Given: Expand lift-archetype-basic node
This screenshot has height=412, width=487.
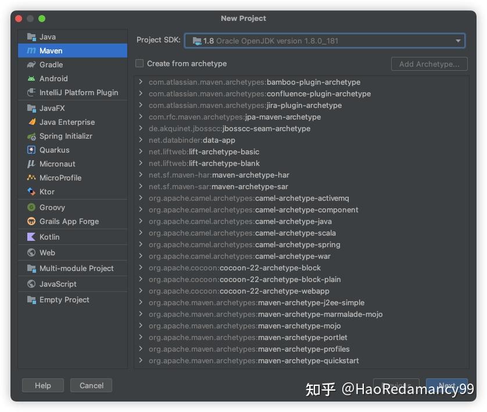Looking at the screenshot, I should click(141, 151).
